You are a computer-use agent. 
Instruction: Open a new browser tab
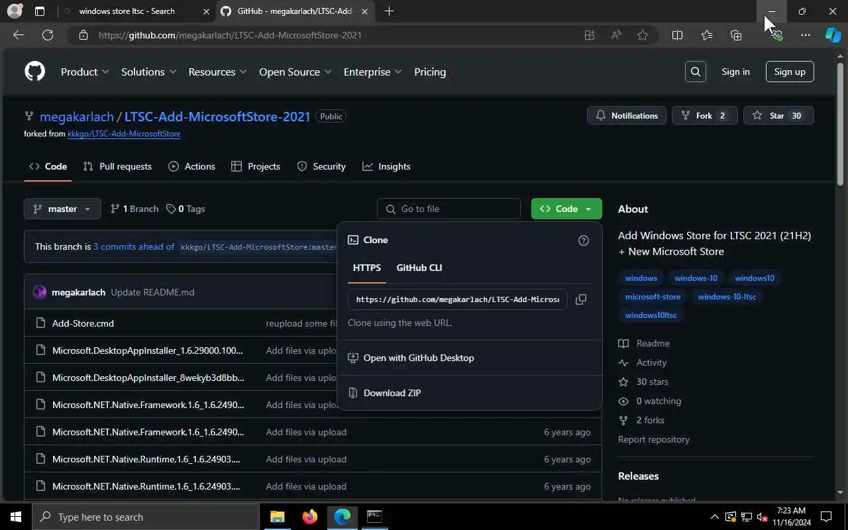[389, 11]
